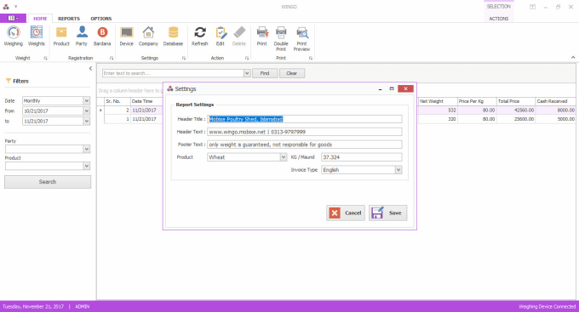Save the report settings
Image resolution: width=579 pixels, height=312 pixels.
pyautogui.click(x=387, y=213)
